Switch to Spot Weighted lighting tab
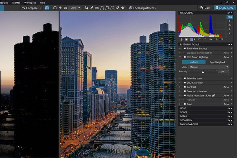Image resolution: width=237 pixels, height=158 pixels. (x=217, y=62)
